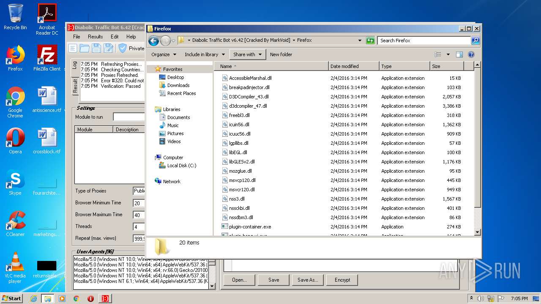Screen dimensions: 541x304
Task: Open the Organize dropdown
Action: 163,54
